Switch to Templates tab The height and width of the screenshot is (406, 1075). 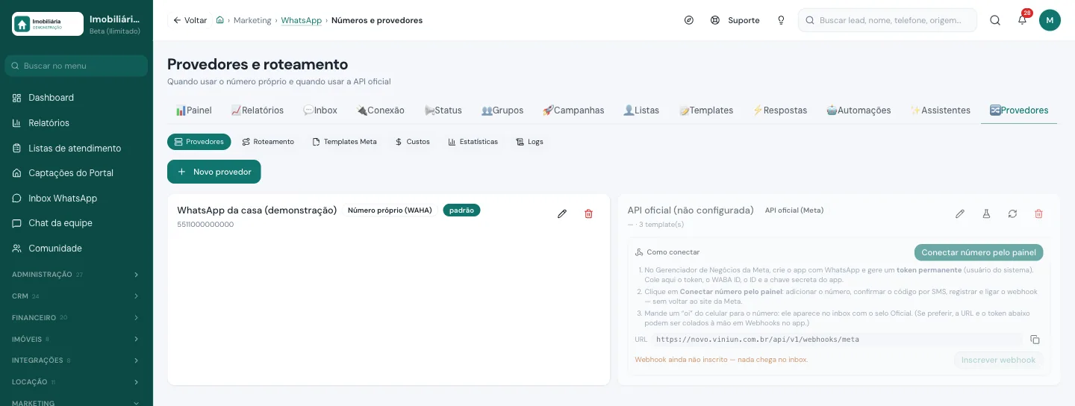(x=706, y=110)
